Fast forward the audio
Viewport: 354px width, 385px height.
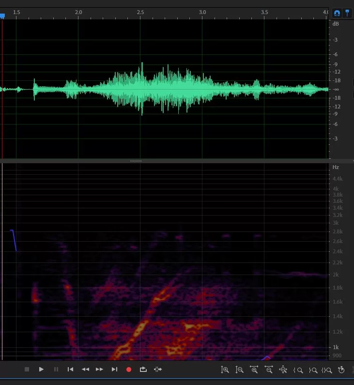pos(100,370)
